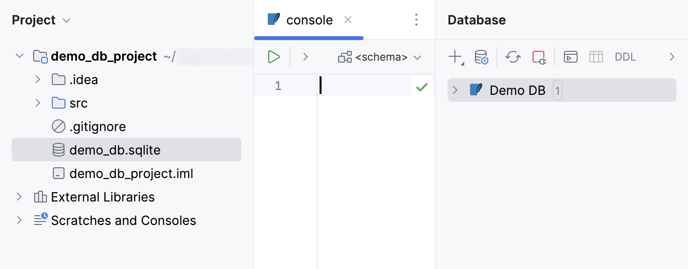Select the demo_db.sqlite file
The height and width of the screenshot is (269, 688).
click(115, 150)
